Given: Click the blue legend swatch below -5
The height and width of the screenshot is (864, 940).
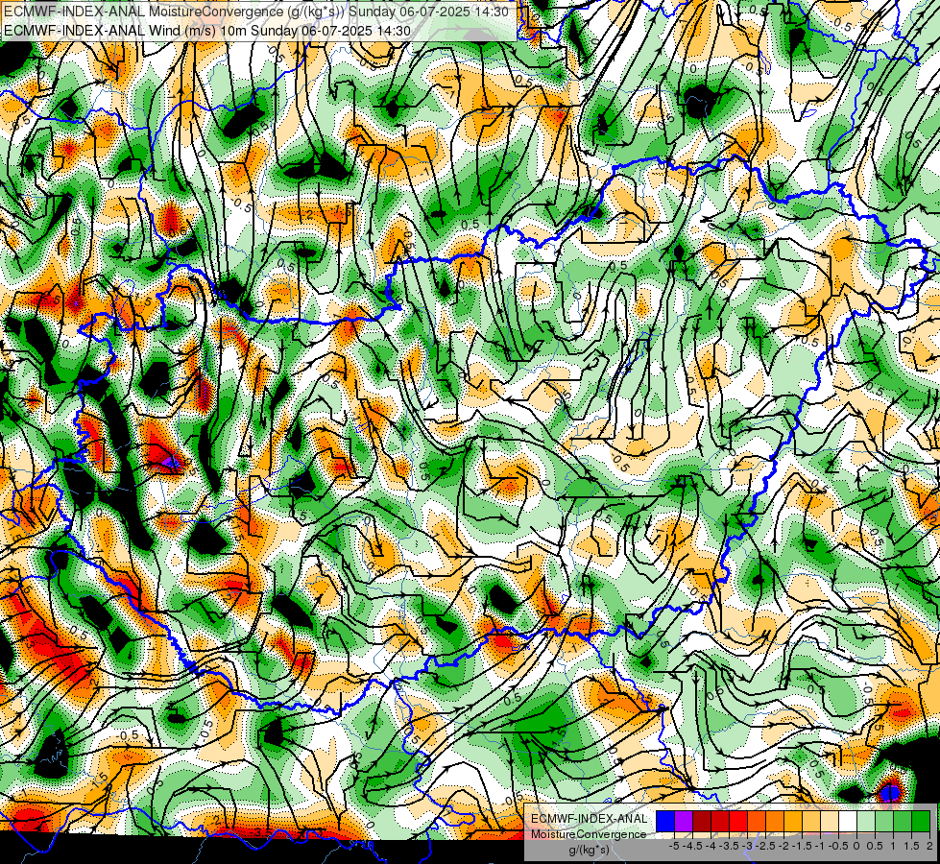Looking at the screenshot, I should tap(665, 821).
